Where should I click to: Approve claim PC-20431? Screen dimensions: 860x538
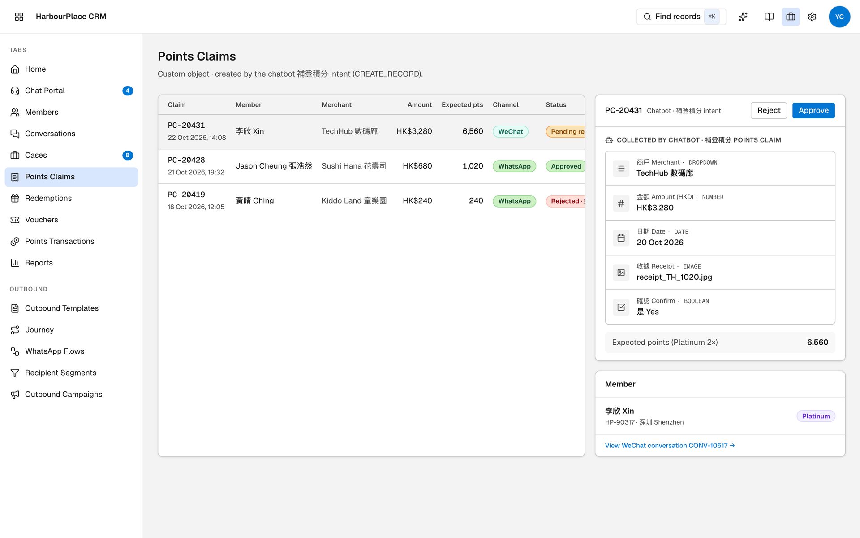click(813, 110)
